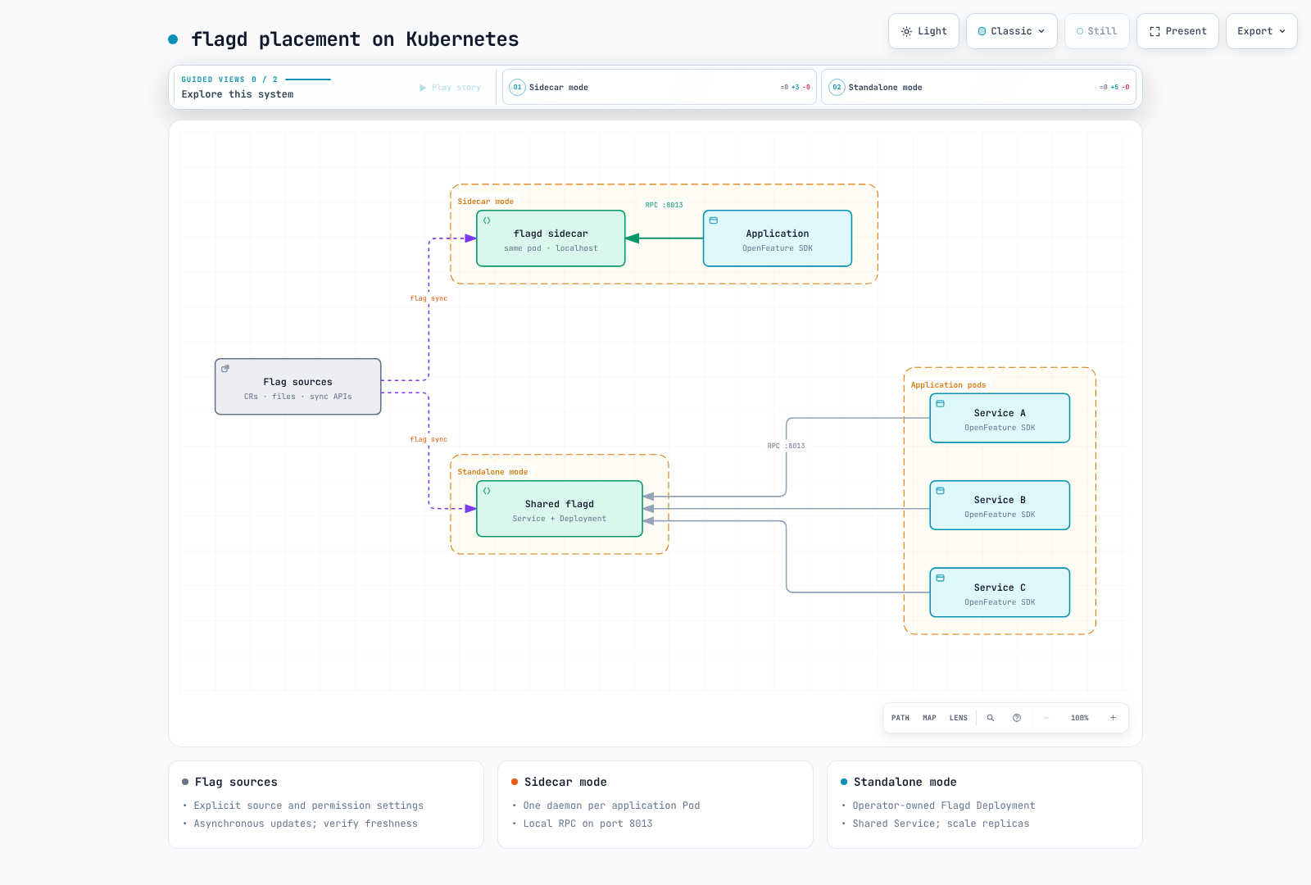Click the Application pods group label

pyautogui.click(x=949, y=385)
